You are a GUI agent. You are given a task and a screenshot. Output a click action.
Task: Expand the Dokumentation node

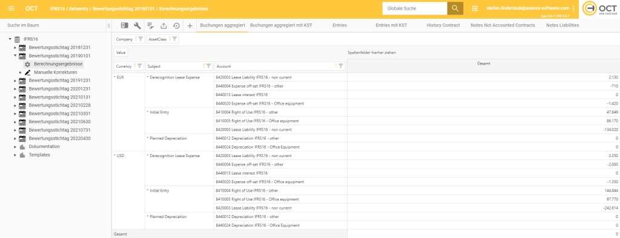click(x=15, y=146)
